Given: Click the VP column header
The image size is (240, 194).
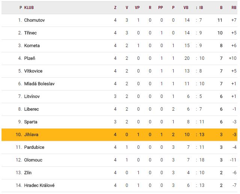Looking at the screenshot, I should tap(137, 7).
